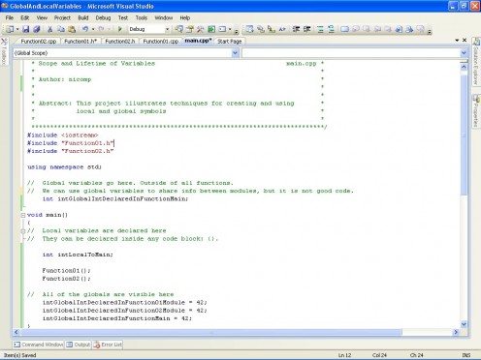Click vertical scrollbar up arrow
Screen dimensions: 481x360
click(x=464, y=67)
